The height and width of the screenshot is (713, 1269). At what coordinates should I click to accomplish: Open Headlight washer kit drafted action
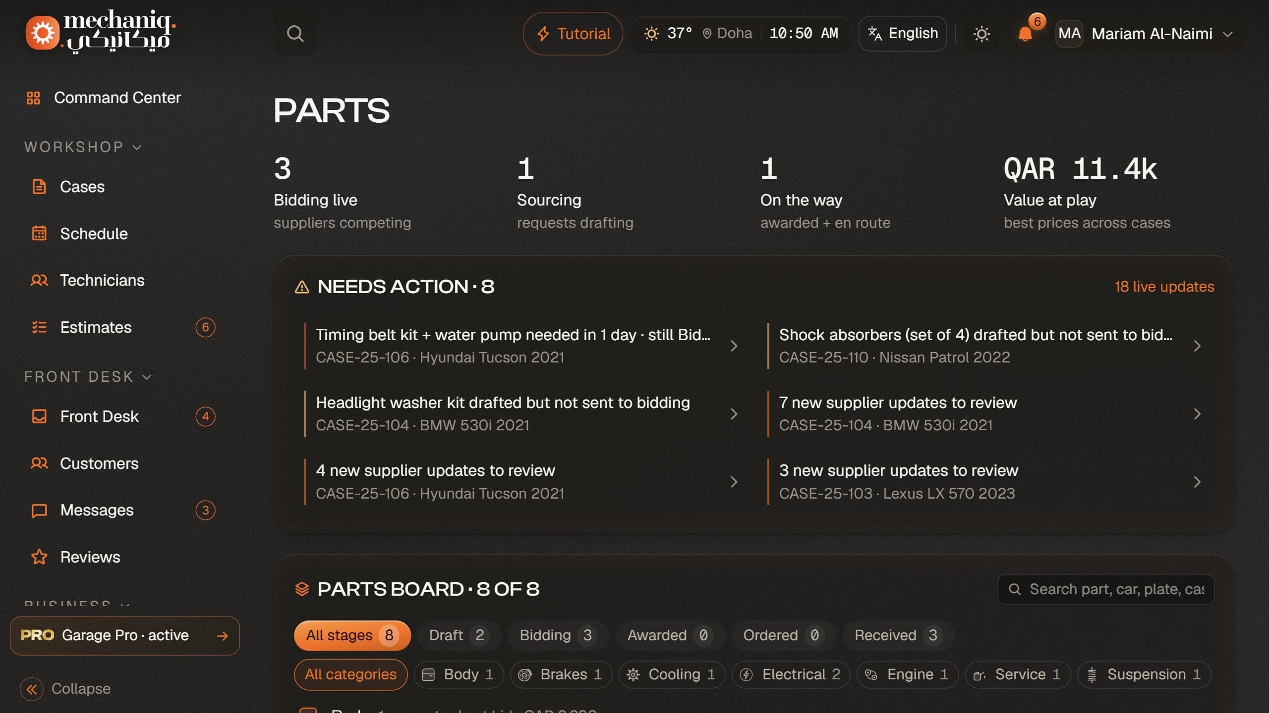(522, 414)
